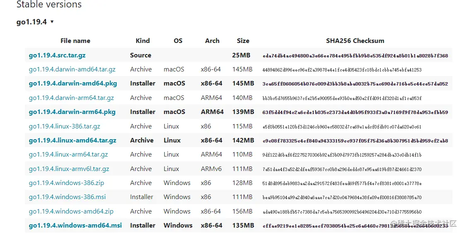Download go1.19.4.src.tar.gz source
The image size is (464, 235).
(x=57, y=55)
